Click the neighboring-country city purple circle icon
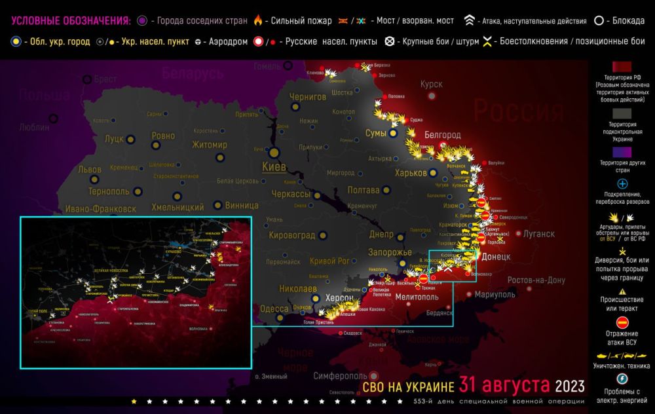Image resolution: width=655 pixels, height=414 pixels. pos(141,20)
